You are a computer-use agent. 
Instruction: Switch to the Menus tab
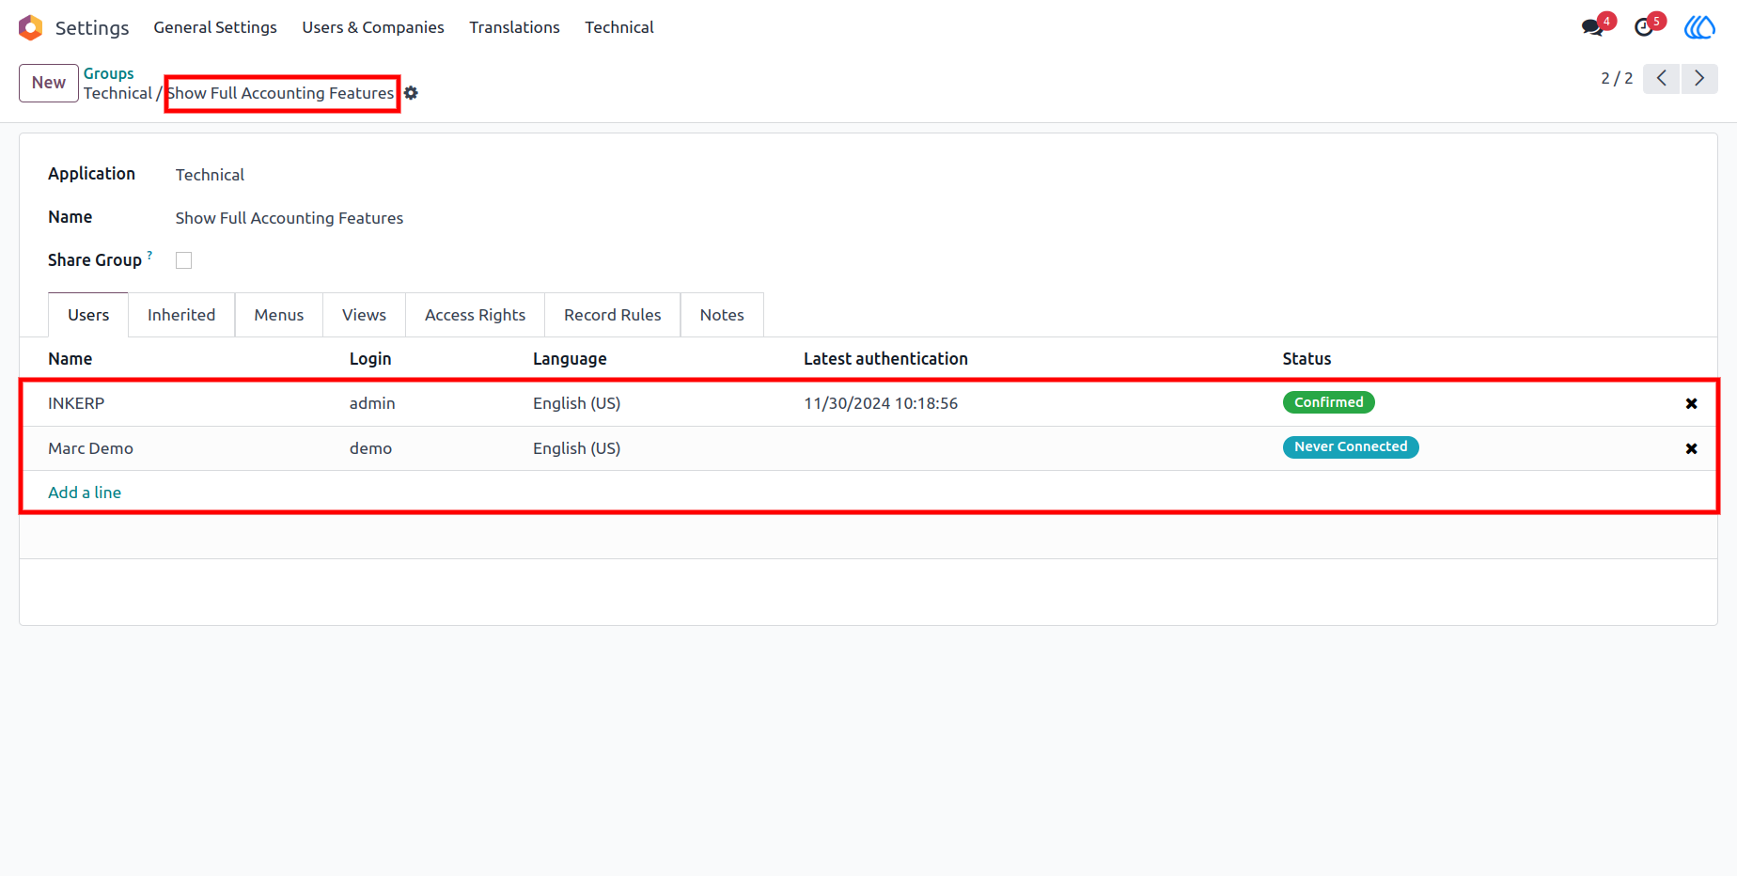pos(279,315)
